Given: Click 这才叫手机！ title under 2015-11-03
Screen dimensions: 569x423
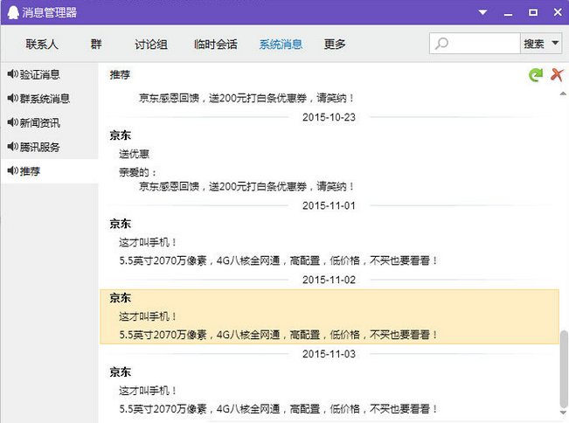Looking at the screenshot, I should pyautogui.click(x=148, y=391).
